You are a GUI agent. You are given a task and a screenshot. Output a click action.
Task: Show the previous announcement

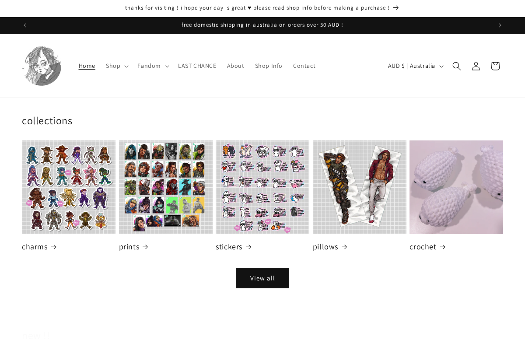pyautogui.click(x=24, y=25)
